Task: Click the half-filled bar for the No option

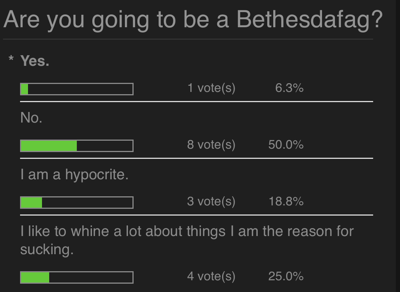Action: tap(77, 146)
